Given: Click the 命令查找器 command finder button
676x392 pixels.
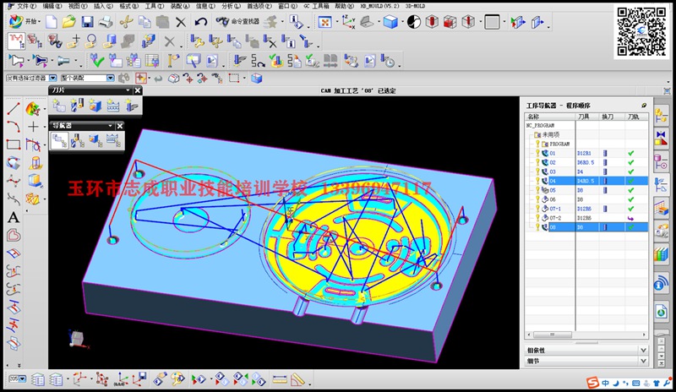Looking at the screenshot, I should tap(237, 22).
